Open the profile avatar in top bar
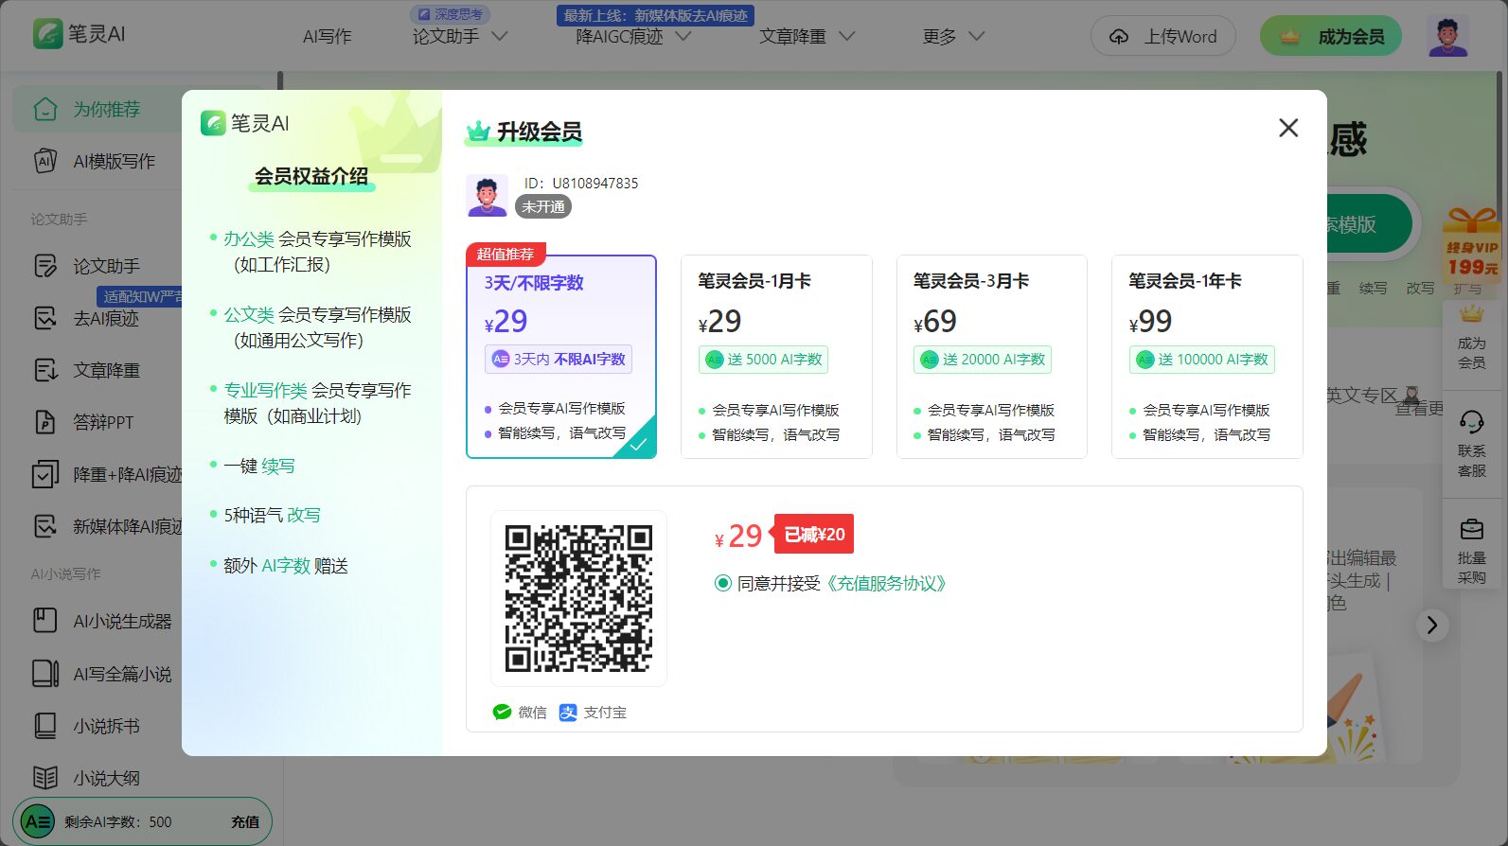 pyautogui.click(x=1447, y=36)
